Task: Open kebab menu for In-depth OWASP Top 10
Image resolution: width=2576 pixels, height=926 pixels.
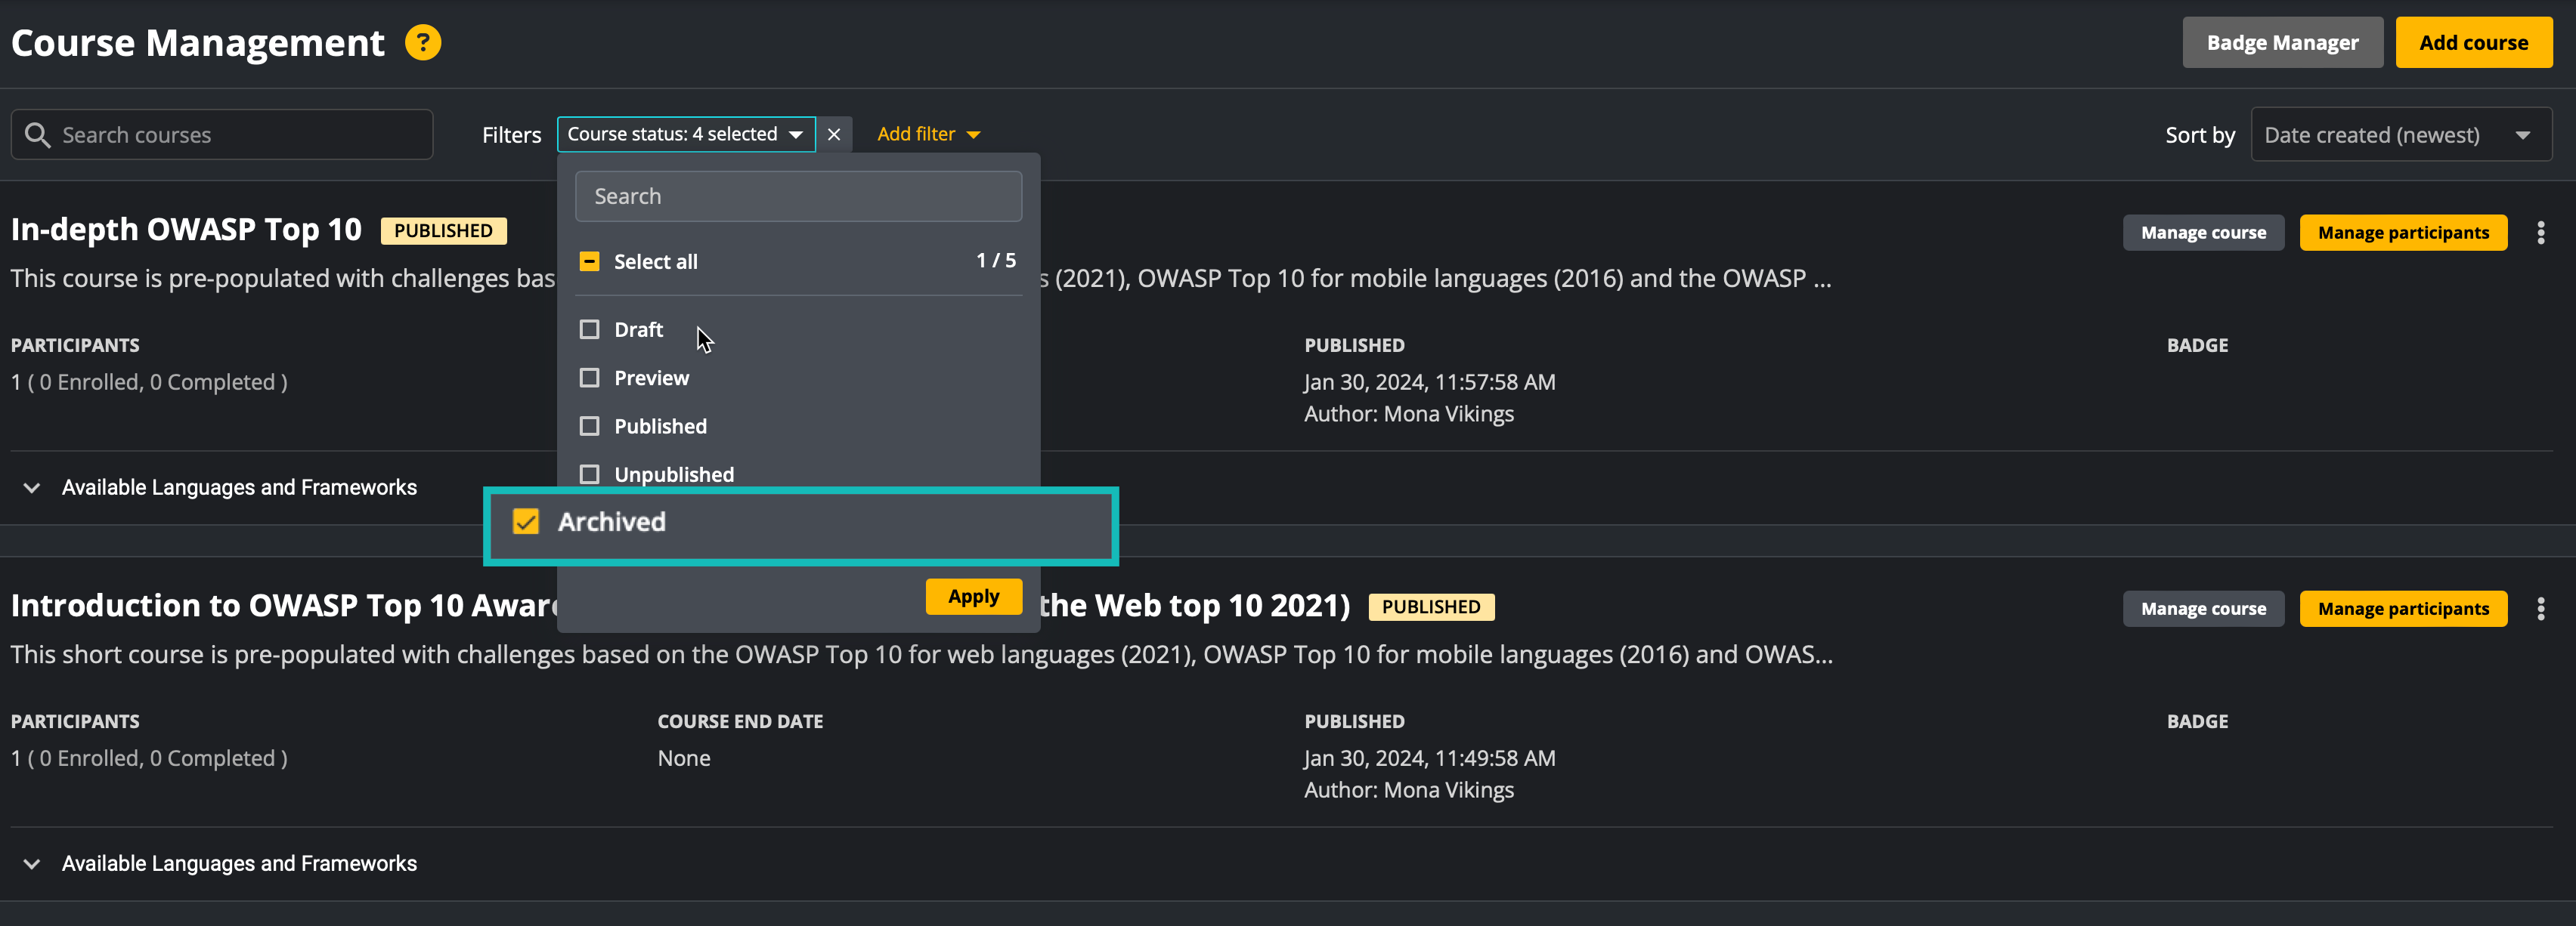Action: [2540, 233]
